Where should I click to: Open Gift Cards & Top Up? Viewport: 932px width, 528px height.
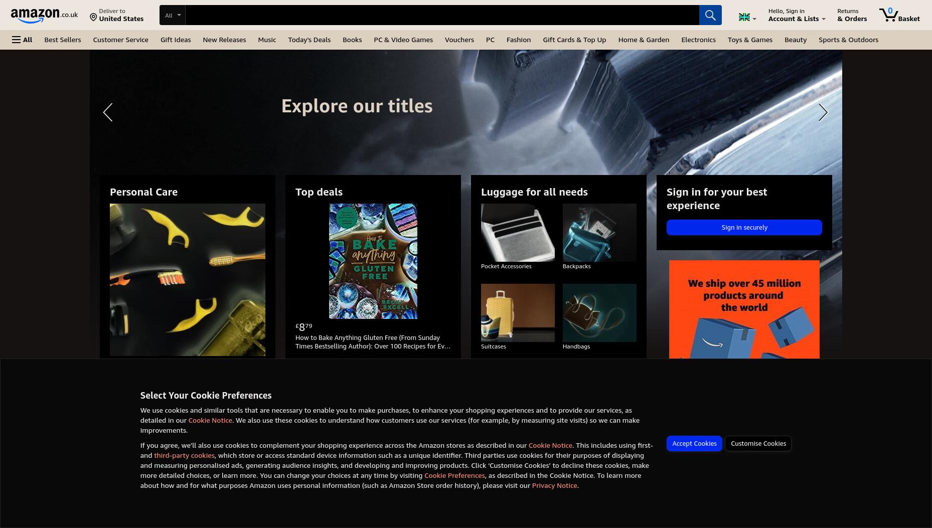point(574,40)
